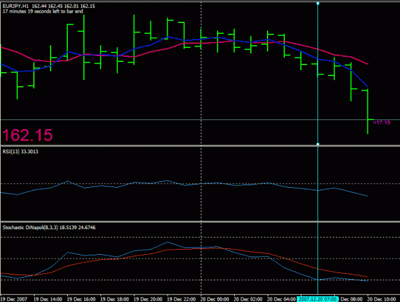
Task: Click the RSI(13) 33.3013 indicator label
Action: [x=20, y=151]
